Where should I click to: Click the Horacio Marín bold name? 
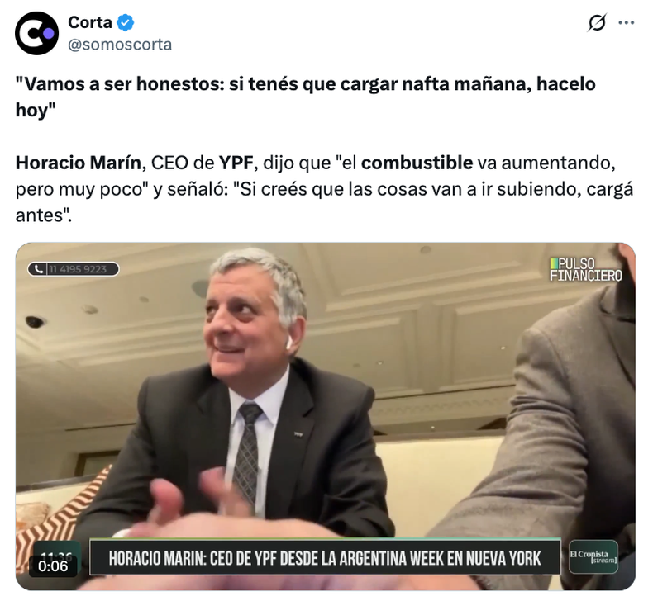tap(79, 163)
